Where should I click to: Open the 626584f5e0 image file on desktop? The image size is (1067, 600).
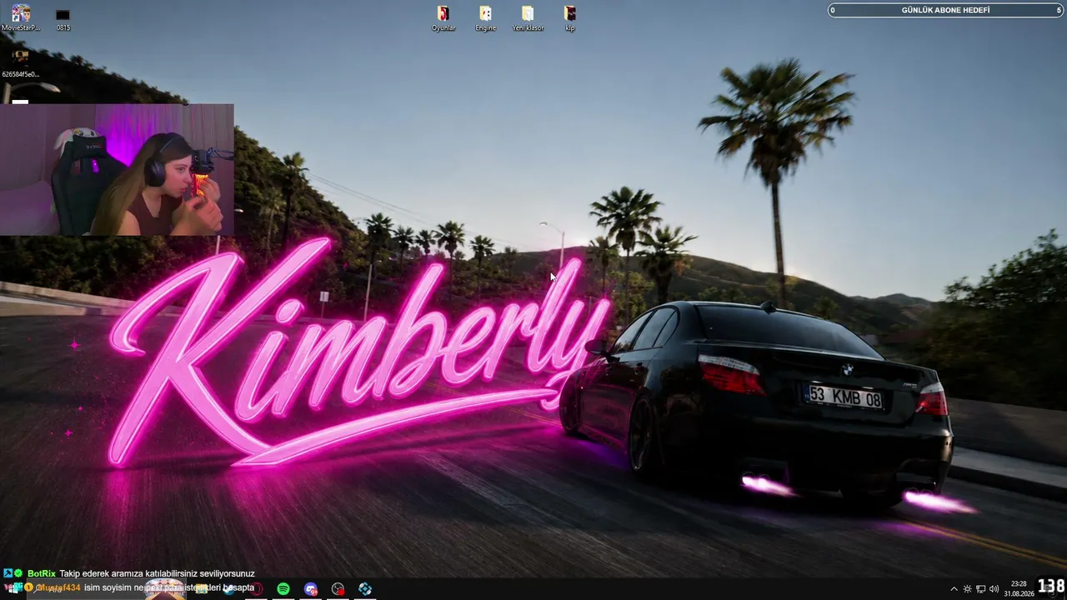21,63
